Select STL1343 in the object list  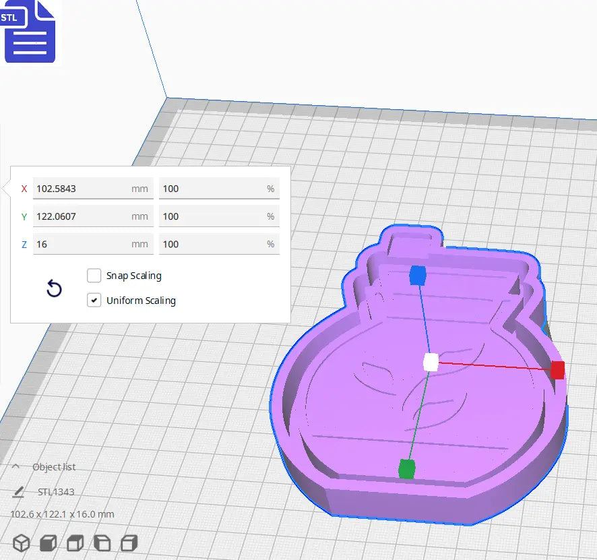(57, 492)
